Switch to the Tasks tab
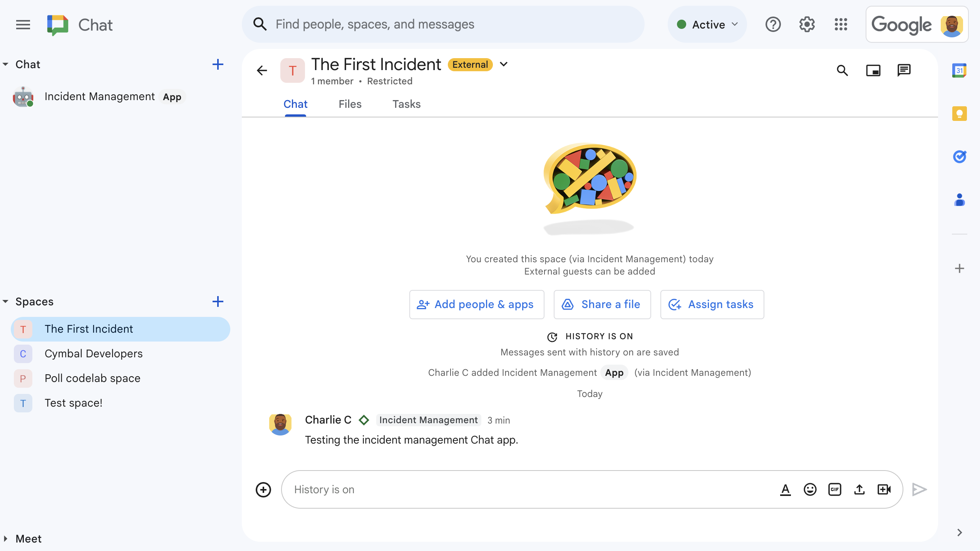The image size is (980, 551). click(x=407, y=104)
